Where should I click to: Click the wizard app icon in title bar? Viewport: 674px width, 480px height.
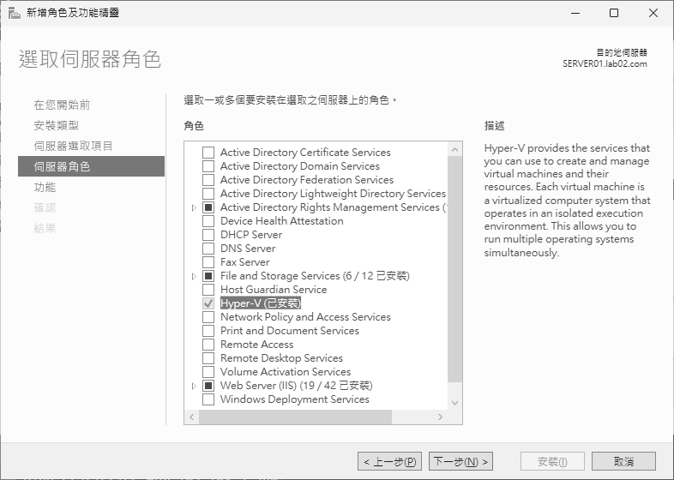point(15,13)
